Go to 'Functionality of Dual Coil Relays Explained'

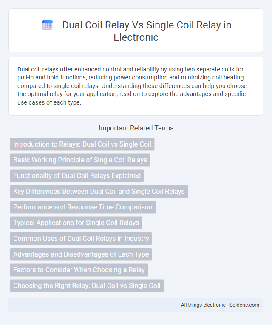pos(77,176)
